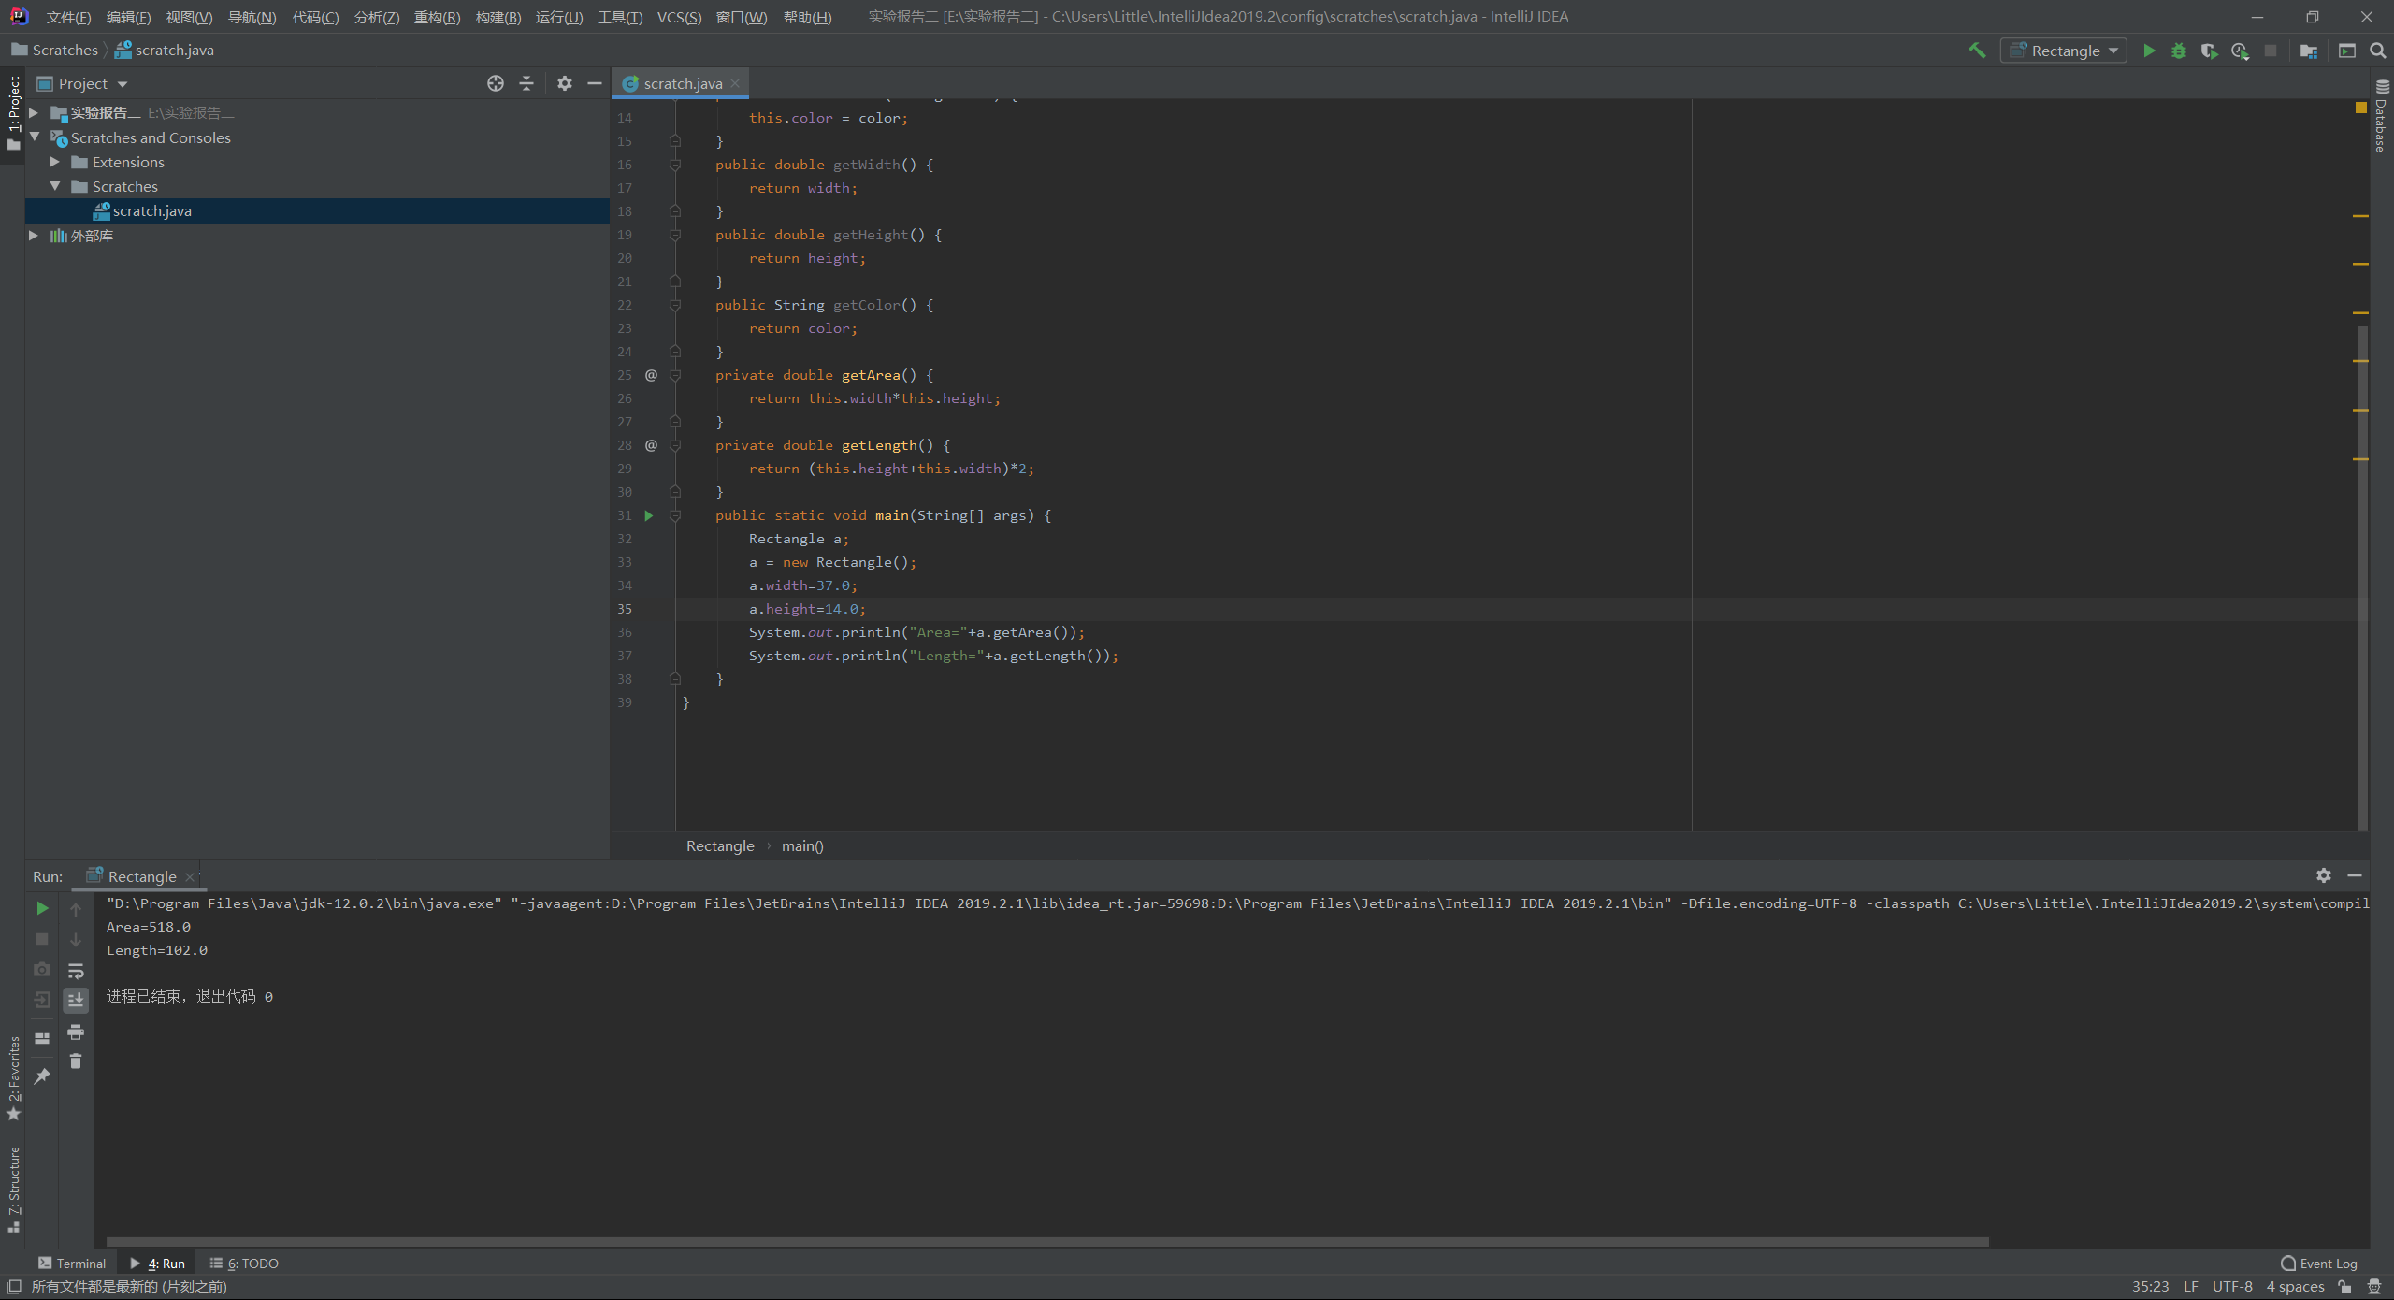Click the gutter marker next to getLength

[651, 445]
